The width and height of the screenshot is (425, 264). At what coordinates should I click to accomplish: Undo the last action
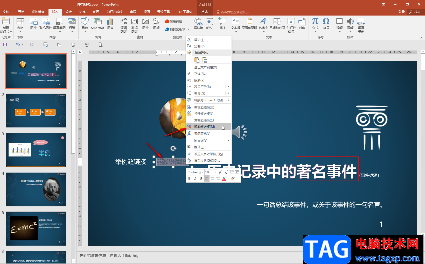(18, 45)
